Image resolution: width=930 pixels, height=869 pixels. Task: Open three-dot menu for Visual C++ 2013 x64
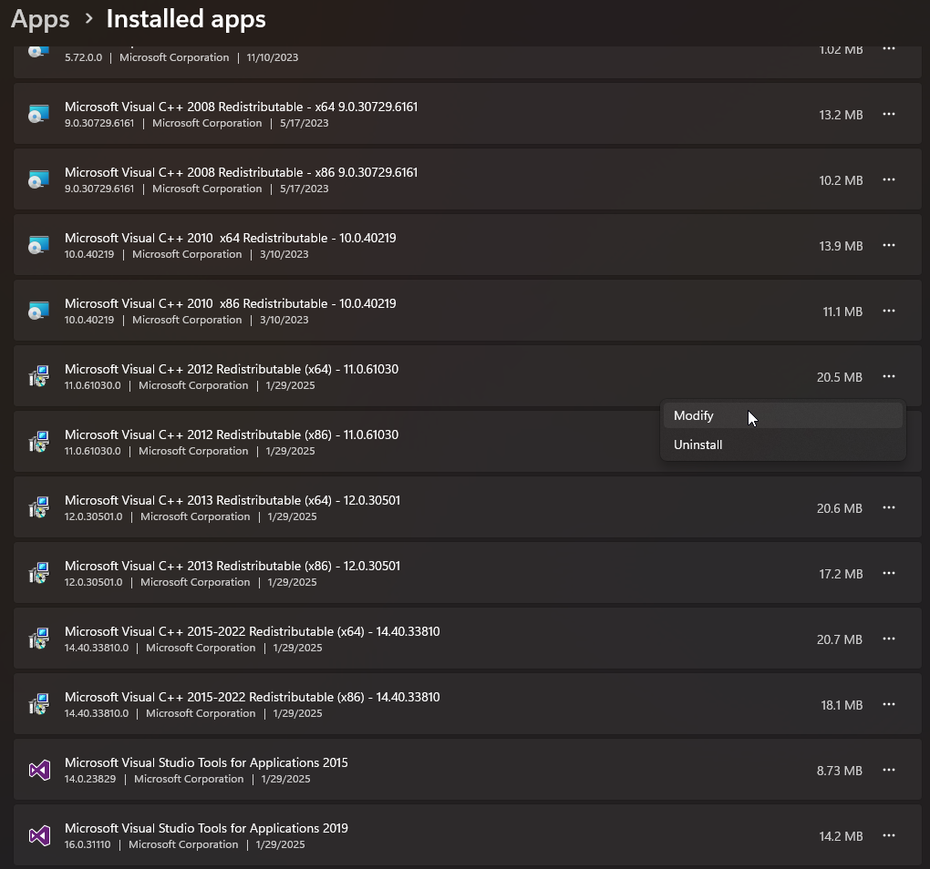pyautogui.click(x=889, y=508)
